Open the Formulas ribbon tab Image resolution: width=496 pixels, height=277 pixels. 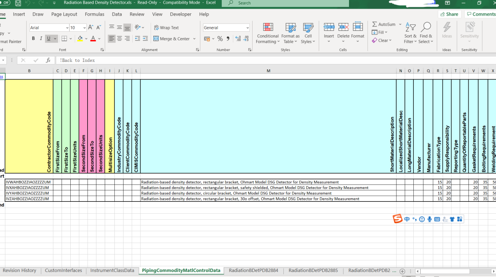pyautogui.click(x=95, y=14)
